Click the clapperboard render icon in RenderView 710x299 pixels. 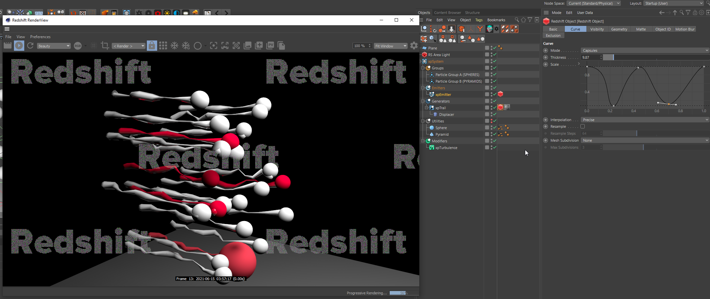point(7,46)
